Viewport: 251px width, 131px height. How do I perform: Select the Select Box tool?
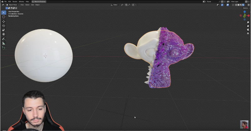3,13
